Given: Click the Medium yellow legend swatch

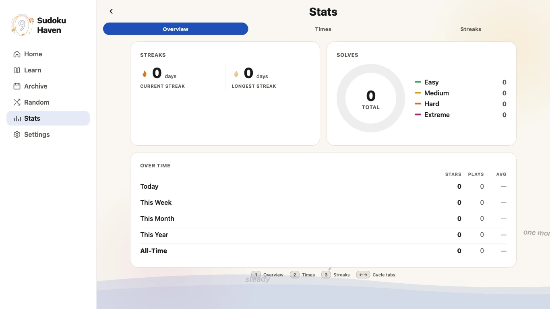Looking at the screenshot, I should pyautogui.click(x=418, y=93).
